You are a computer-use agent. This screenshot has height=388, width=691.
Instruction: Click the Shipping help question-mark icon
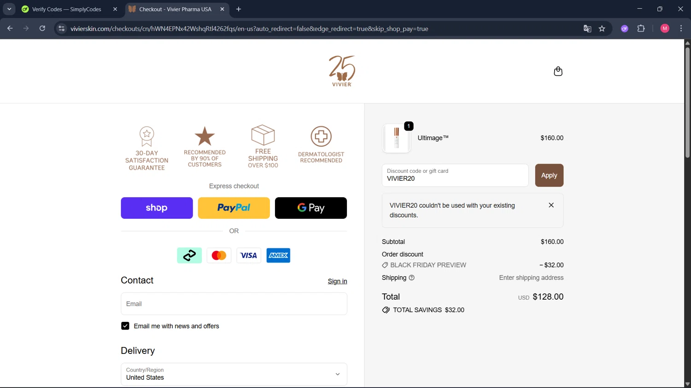click(x=412, y=278)
